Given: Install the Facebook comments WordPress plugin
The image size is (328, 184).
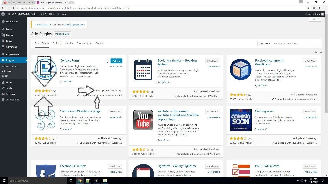Looking at the screenshot, I should point(310,61).
